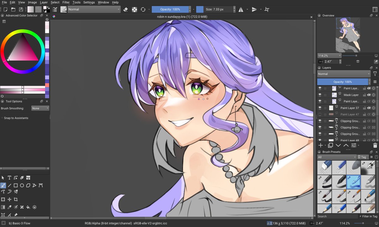379x227 pixels.
Task: Select the Color Sampler eyedropper tool
Action: coord(9,207)
